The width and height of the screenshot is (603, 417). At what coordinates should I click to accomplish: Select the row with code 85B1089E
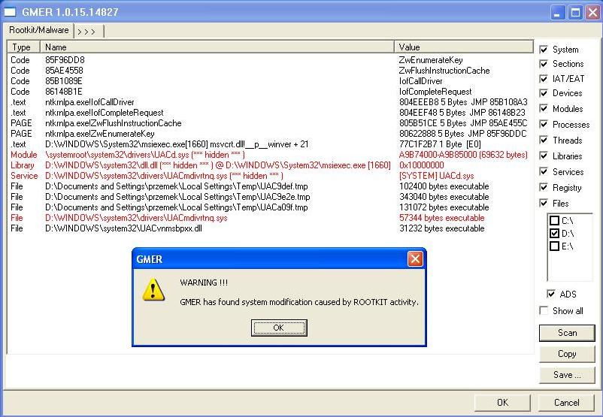(x=270, y=81)
